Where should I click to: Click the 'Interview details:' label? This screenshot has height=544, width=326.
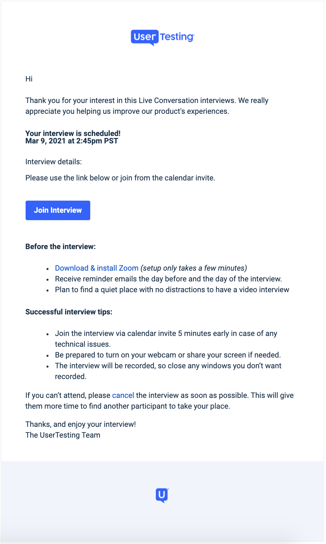(x=54, y=162)
